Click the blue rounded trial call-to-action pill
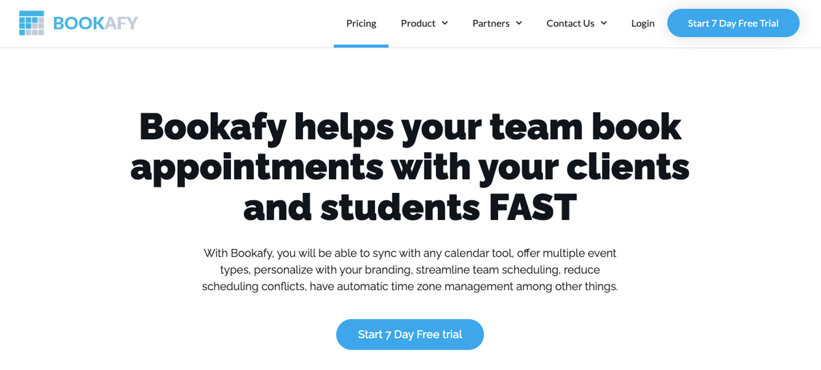The image size is (821, 370). 410,334
